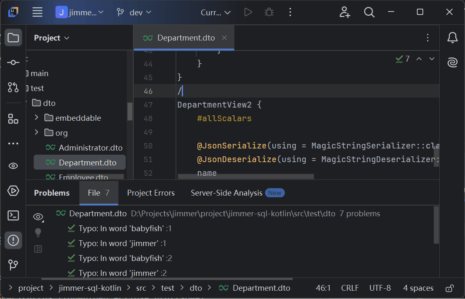Open the AI Assistant spiral icon

452,62
